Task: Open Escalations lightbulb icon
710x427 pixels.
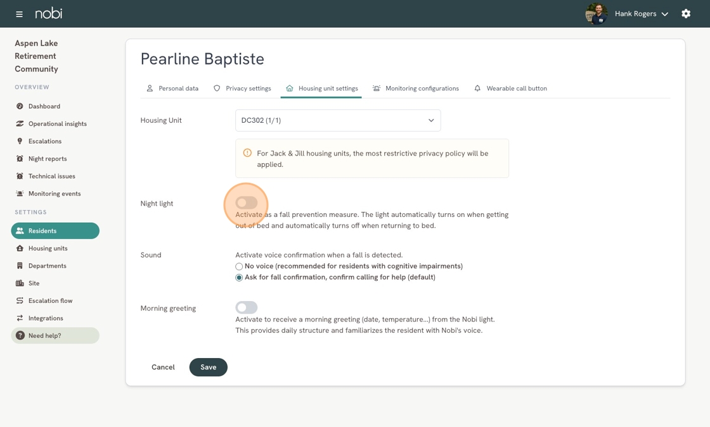Action: [20, 141]
